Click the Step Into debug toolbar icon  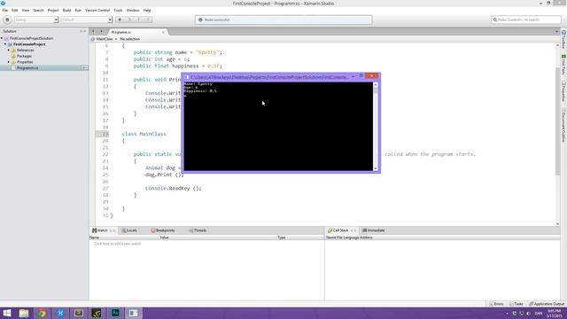click(139, 19)
